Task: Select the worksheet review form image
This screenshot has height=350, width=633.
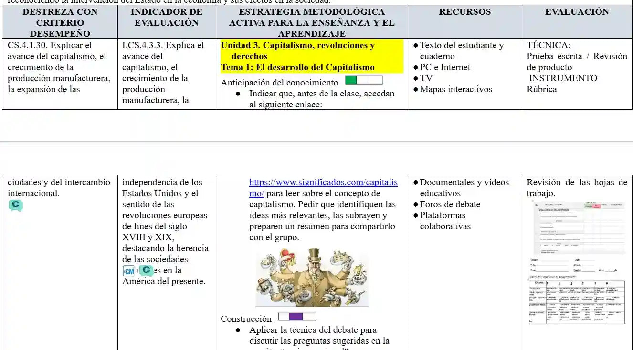Action: click(578, 227)
